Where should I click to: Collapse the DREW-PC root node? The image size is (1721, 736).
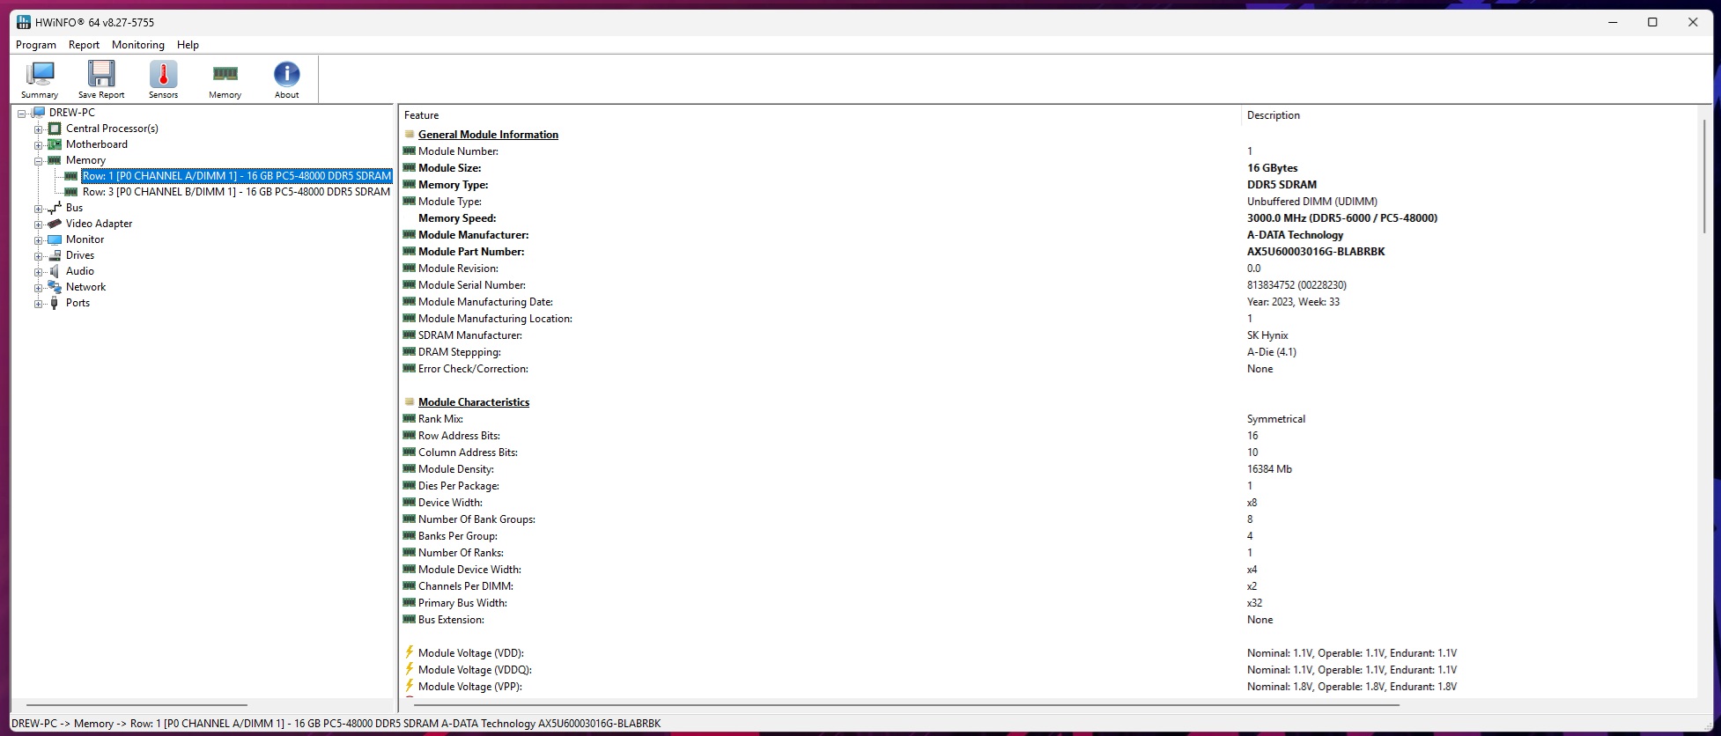tap(22, 114)
